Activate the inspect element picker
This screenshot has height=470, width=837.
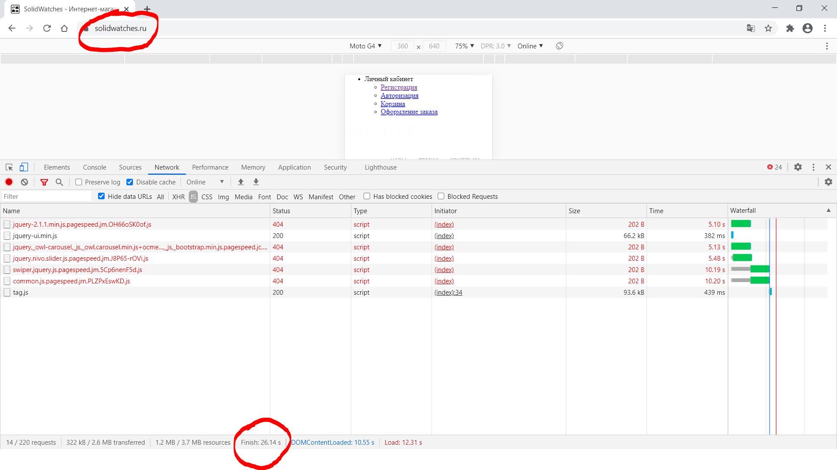(9, 167)
